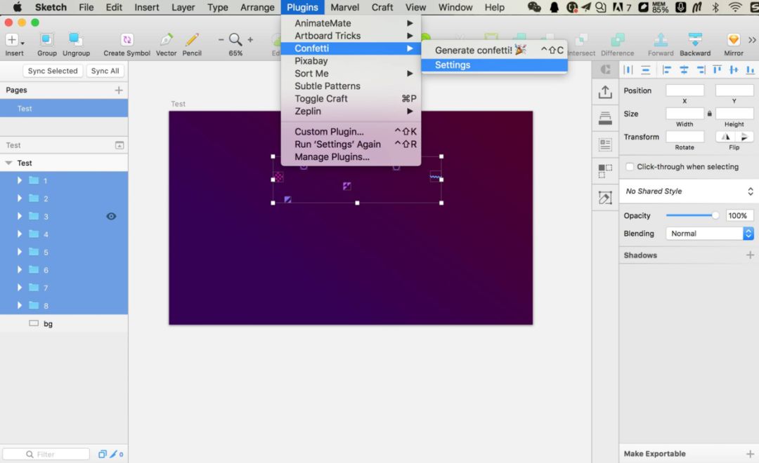Zoom out with the minus button

(221, 39)
